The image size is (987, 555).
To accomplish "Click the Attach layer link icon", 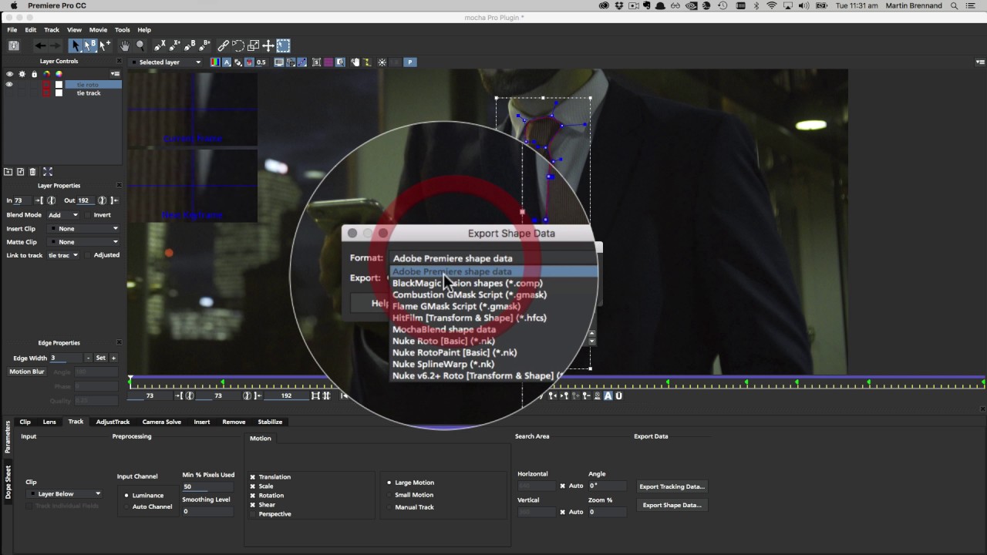I will point(223,45).
